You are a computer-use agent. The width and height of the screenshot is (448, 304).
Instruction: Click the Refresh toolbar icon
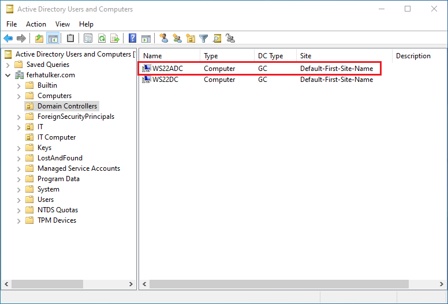pyautogui.click(x=102, y=38)
